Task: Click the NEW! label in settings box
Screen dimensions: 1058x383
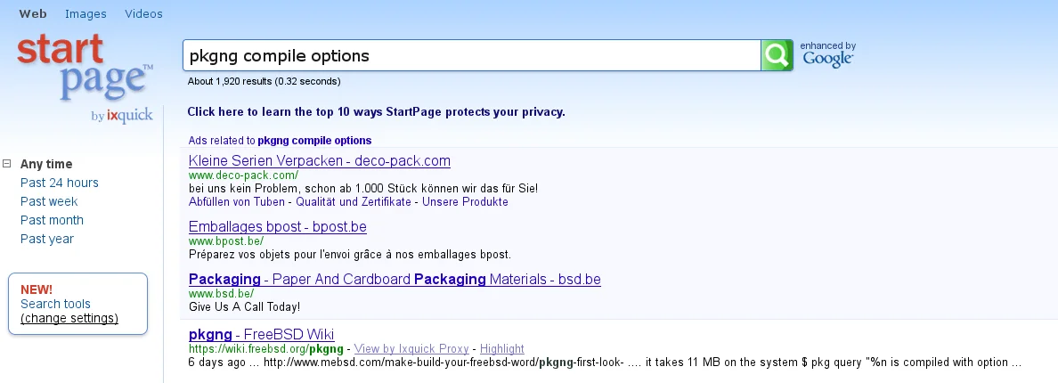Action: pyautogui.click(x=37, y=290)
